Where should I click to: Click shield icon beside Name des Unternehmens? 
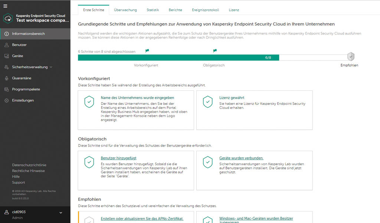89,101
